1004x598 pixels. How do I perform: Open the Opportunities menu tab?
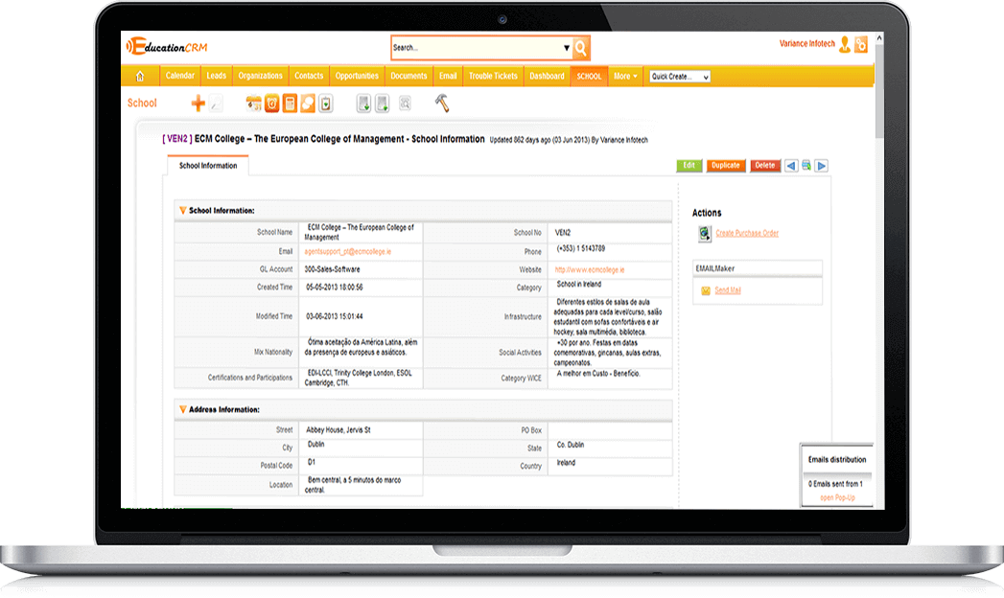click(x=357, y=76)
